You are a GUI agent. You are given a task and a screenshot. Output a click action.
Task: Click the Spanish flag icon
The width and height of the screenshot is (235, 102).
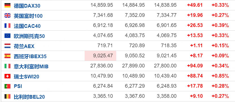7,56
